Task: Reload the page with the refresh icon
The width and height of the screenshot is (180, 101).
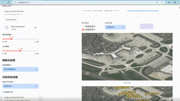Action: pyautogui.click(x=8, y=3)
